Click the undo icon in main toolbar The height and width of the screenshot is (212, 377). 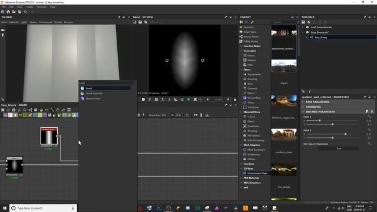[25, 12]
